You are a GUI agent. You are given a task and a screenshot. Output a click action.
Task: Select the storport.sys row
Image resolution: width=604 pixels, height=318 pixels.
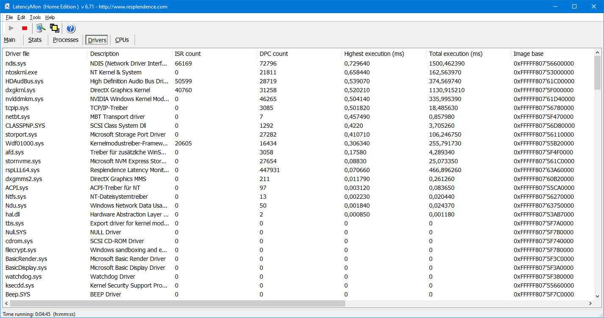pyautogui.click(x=298, y=134)
